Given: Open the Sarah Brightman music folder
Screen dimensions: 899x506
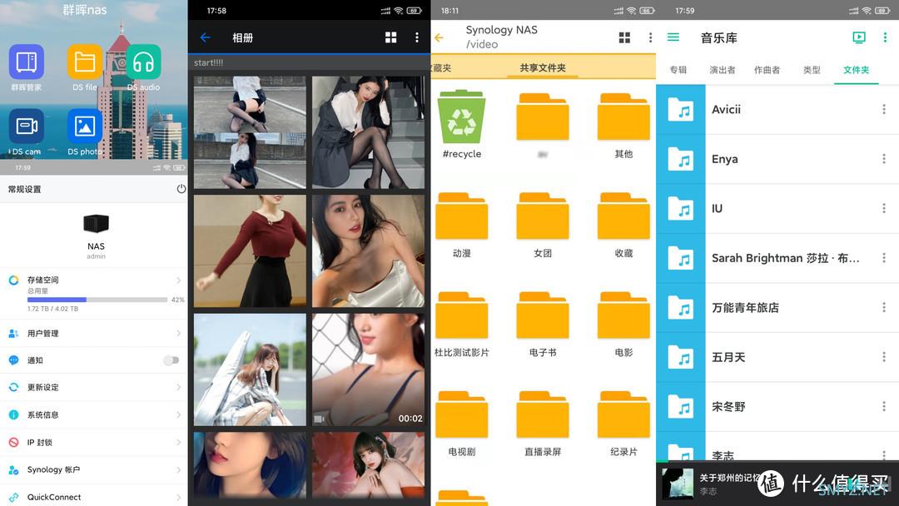Looking at the screenshot, I should pos(777,259).
